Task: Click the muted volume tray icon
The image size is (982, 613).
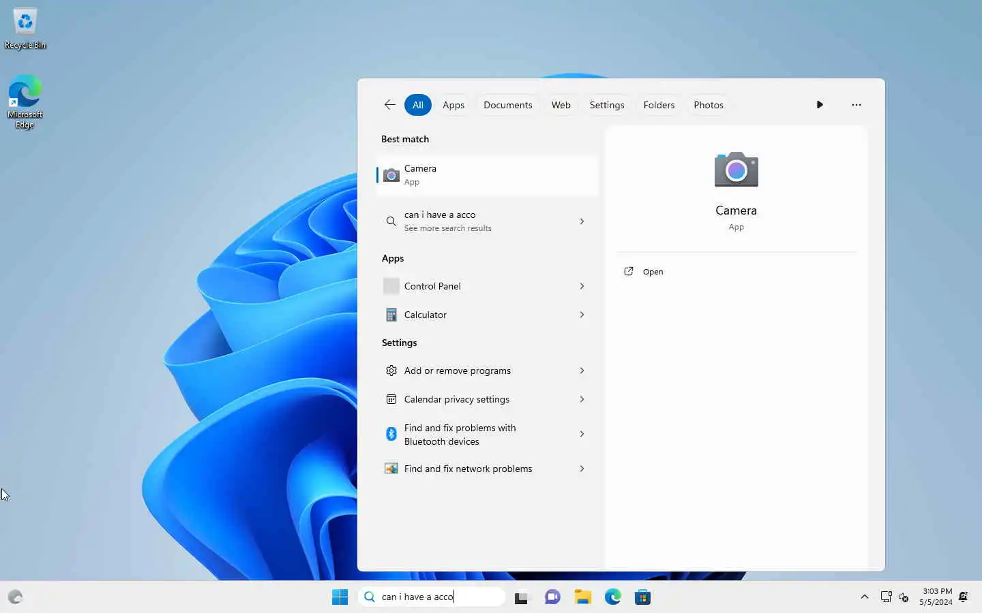Action: pyautogui.click(x=904, y=597)
